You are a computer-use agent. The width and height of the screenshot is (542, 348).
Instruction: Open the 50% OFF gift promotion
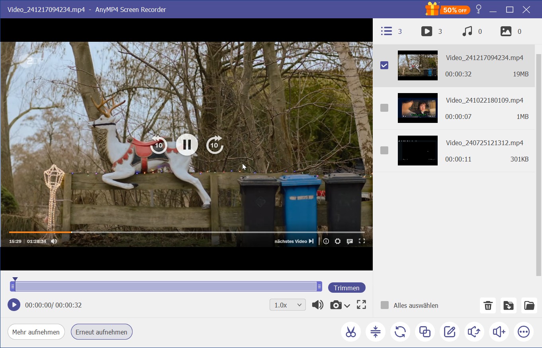[x=447, y=9]
